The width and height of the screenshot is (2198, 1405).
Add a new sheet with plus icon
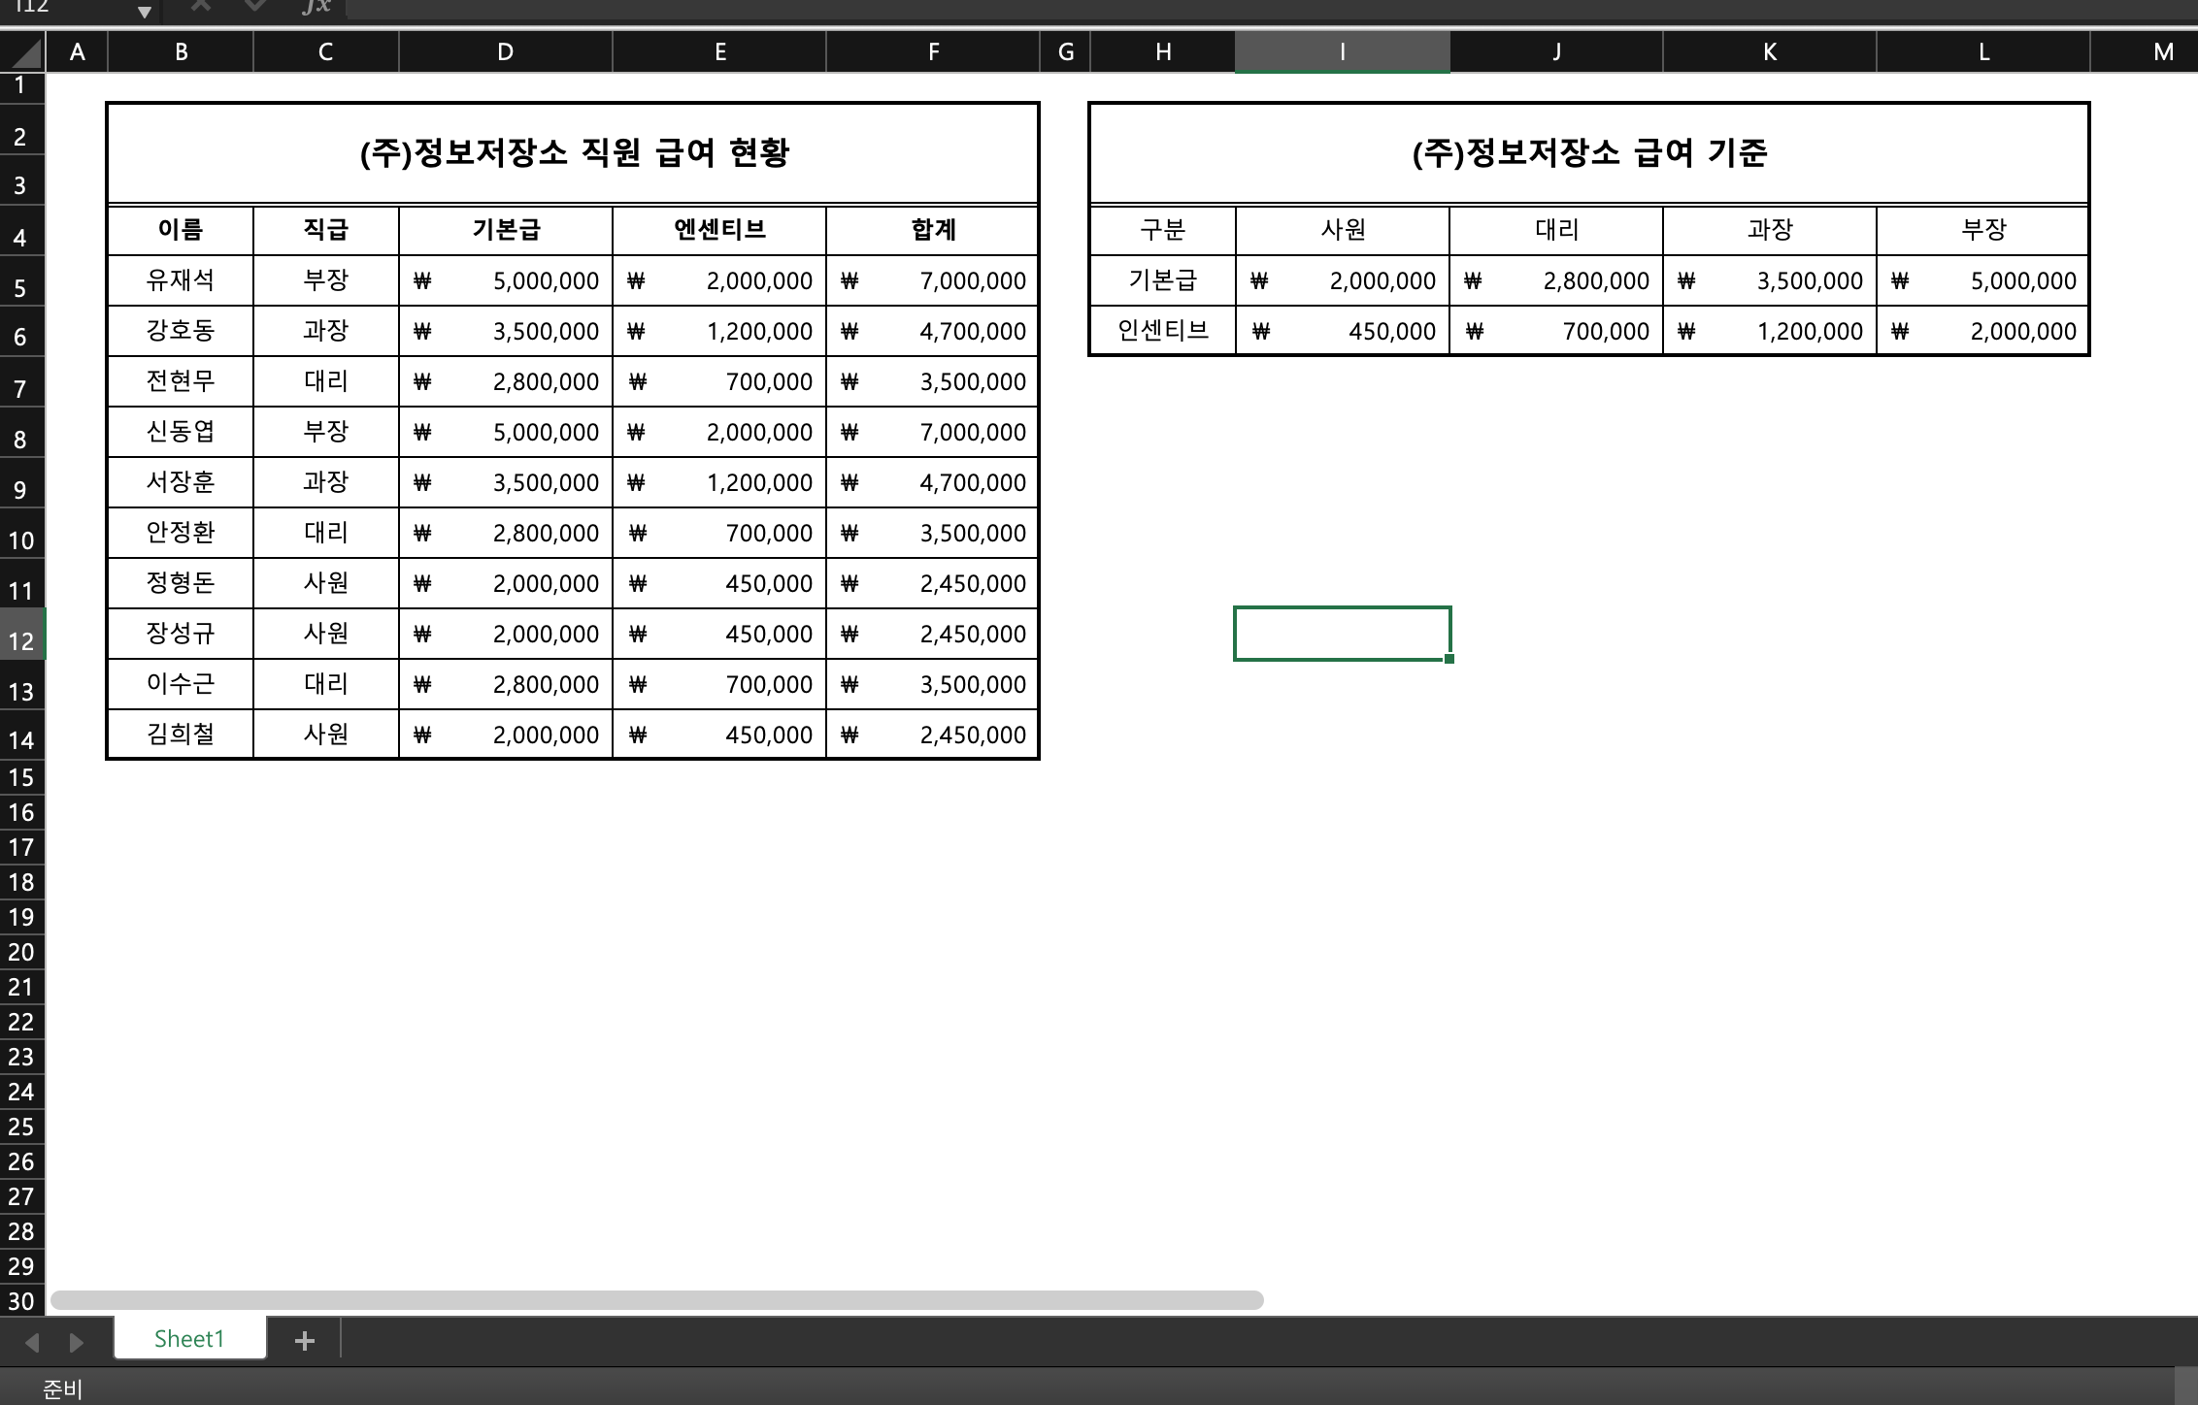click(305, 1340)
